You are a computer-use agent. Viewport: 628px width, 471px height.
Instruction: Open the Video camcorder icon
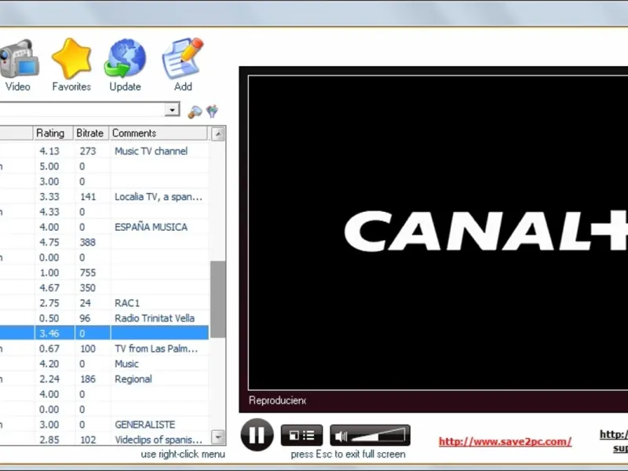point(19,59)
